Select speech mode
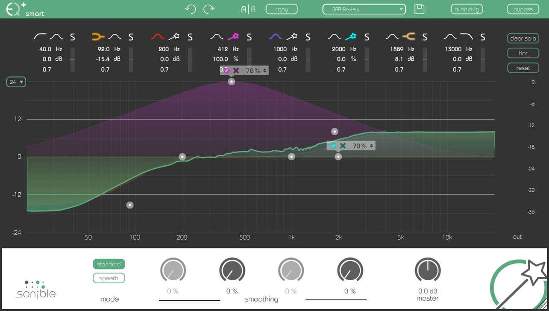 click(109, 278)
